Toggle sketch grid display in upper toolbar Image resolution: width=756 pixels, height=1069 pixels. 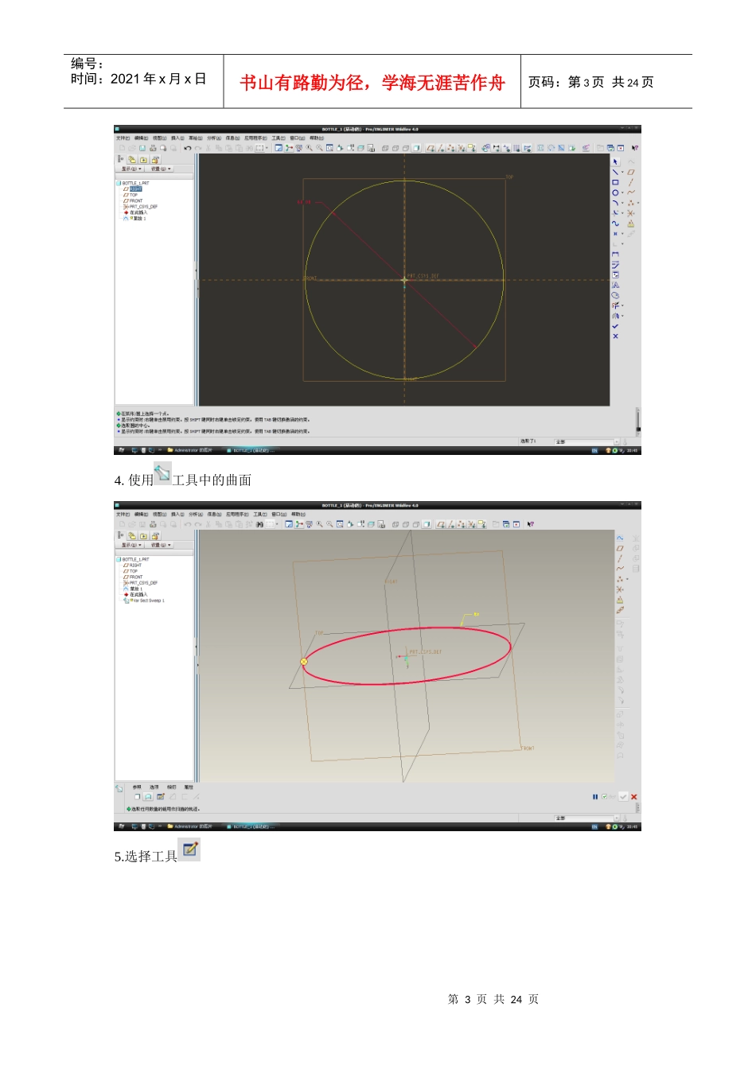[x=516, y=148]
